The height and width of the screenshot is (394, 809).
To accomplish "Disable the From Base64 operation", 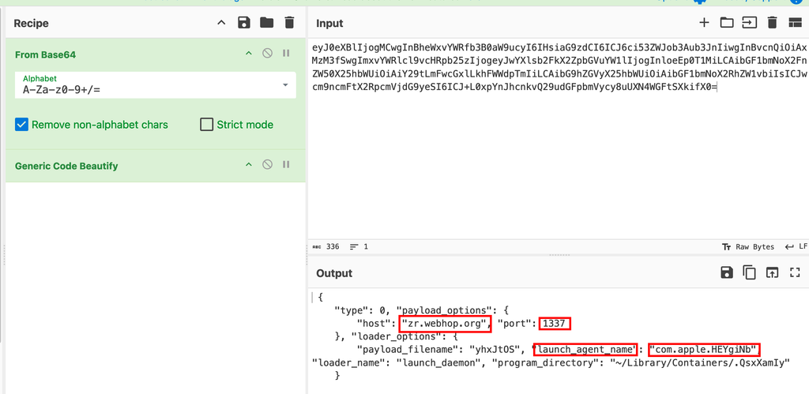I will point(267,54).
